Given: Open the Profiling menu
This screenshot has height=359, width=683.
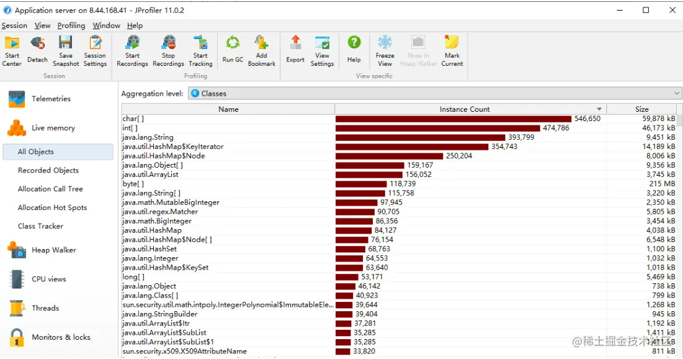Looking at the screenshot, I should [71, 25].
